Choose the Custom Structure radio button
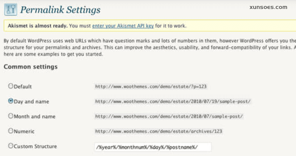This screenshot has height=156, width=296. click(11, 146)
